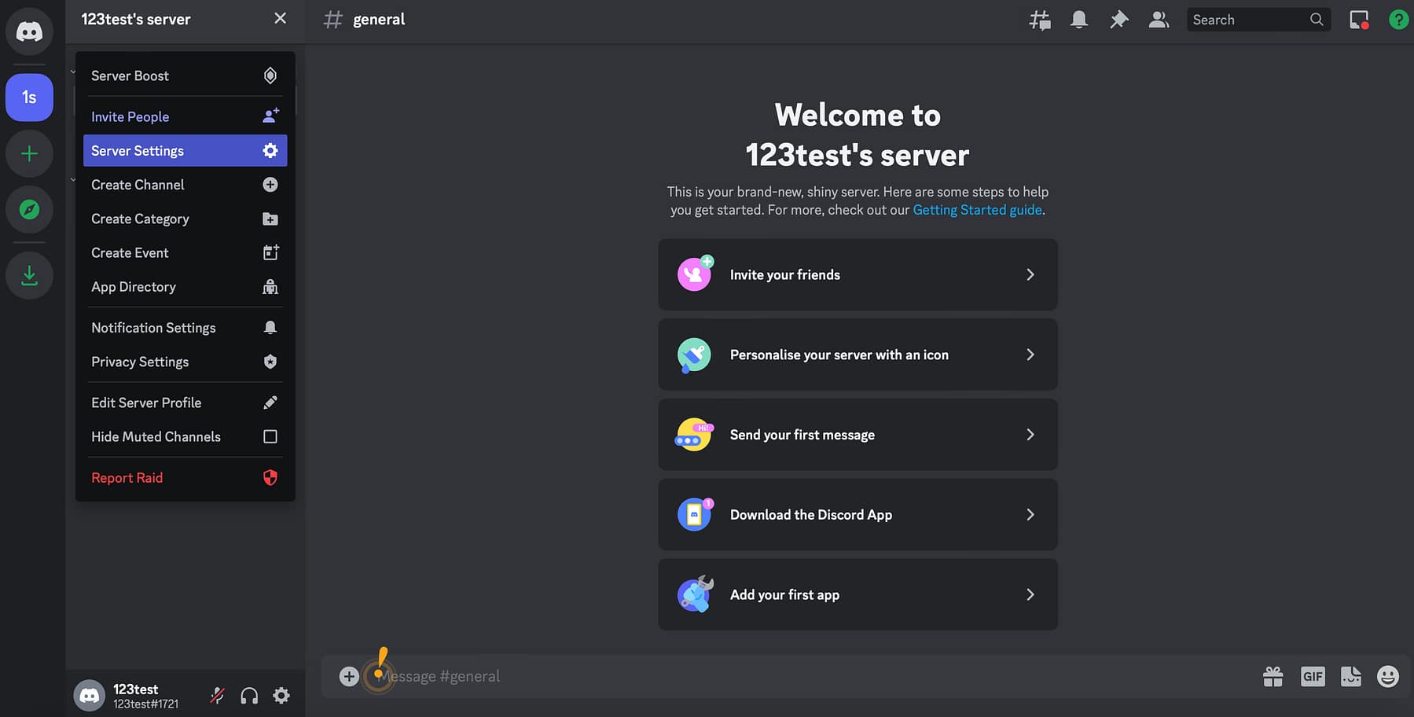Open the GIF picker
Screen dimensions: 1414x717
1312,675
